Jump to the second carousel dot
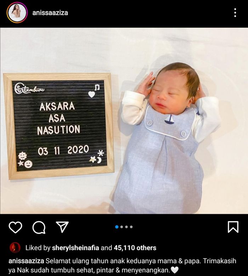The image size is (248, 276). (x=122, y=227)
